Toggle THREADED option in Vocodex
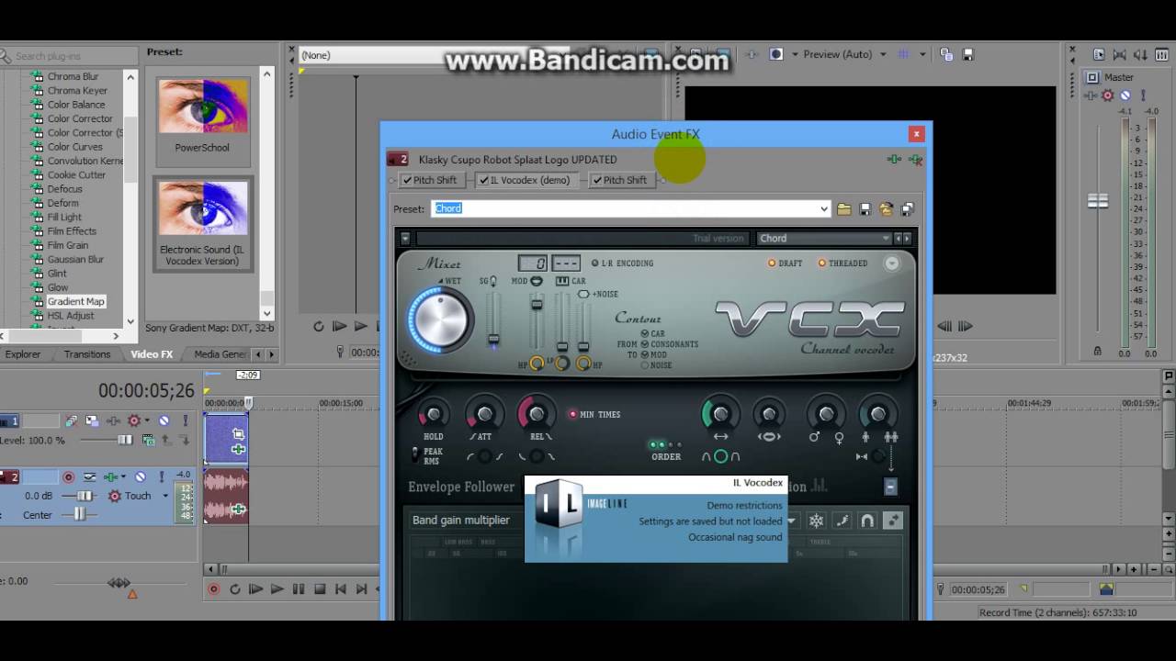This screenshot has width=1176, height=661. (x=842, y=263)
